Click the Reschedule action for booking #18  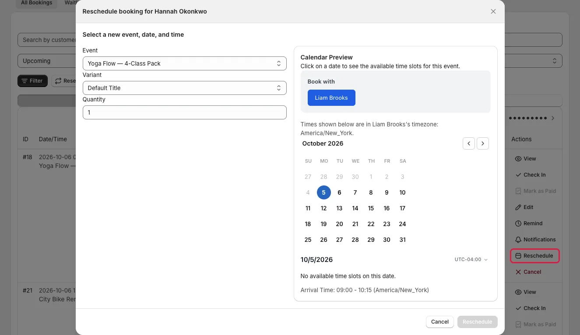(535, 256)
